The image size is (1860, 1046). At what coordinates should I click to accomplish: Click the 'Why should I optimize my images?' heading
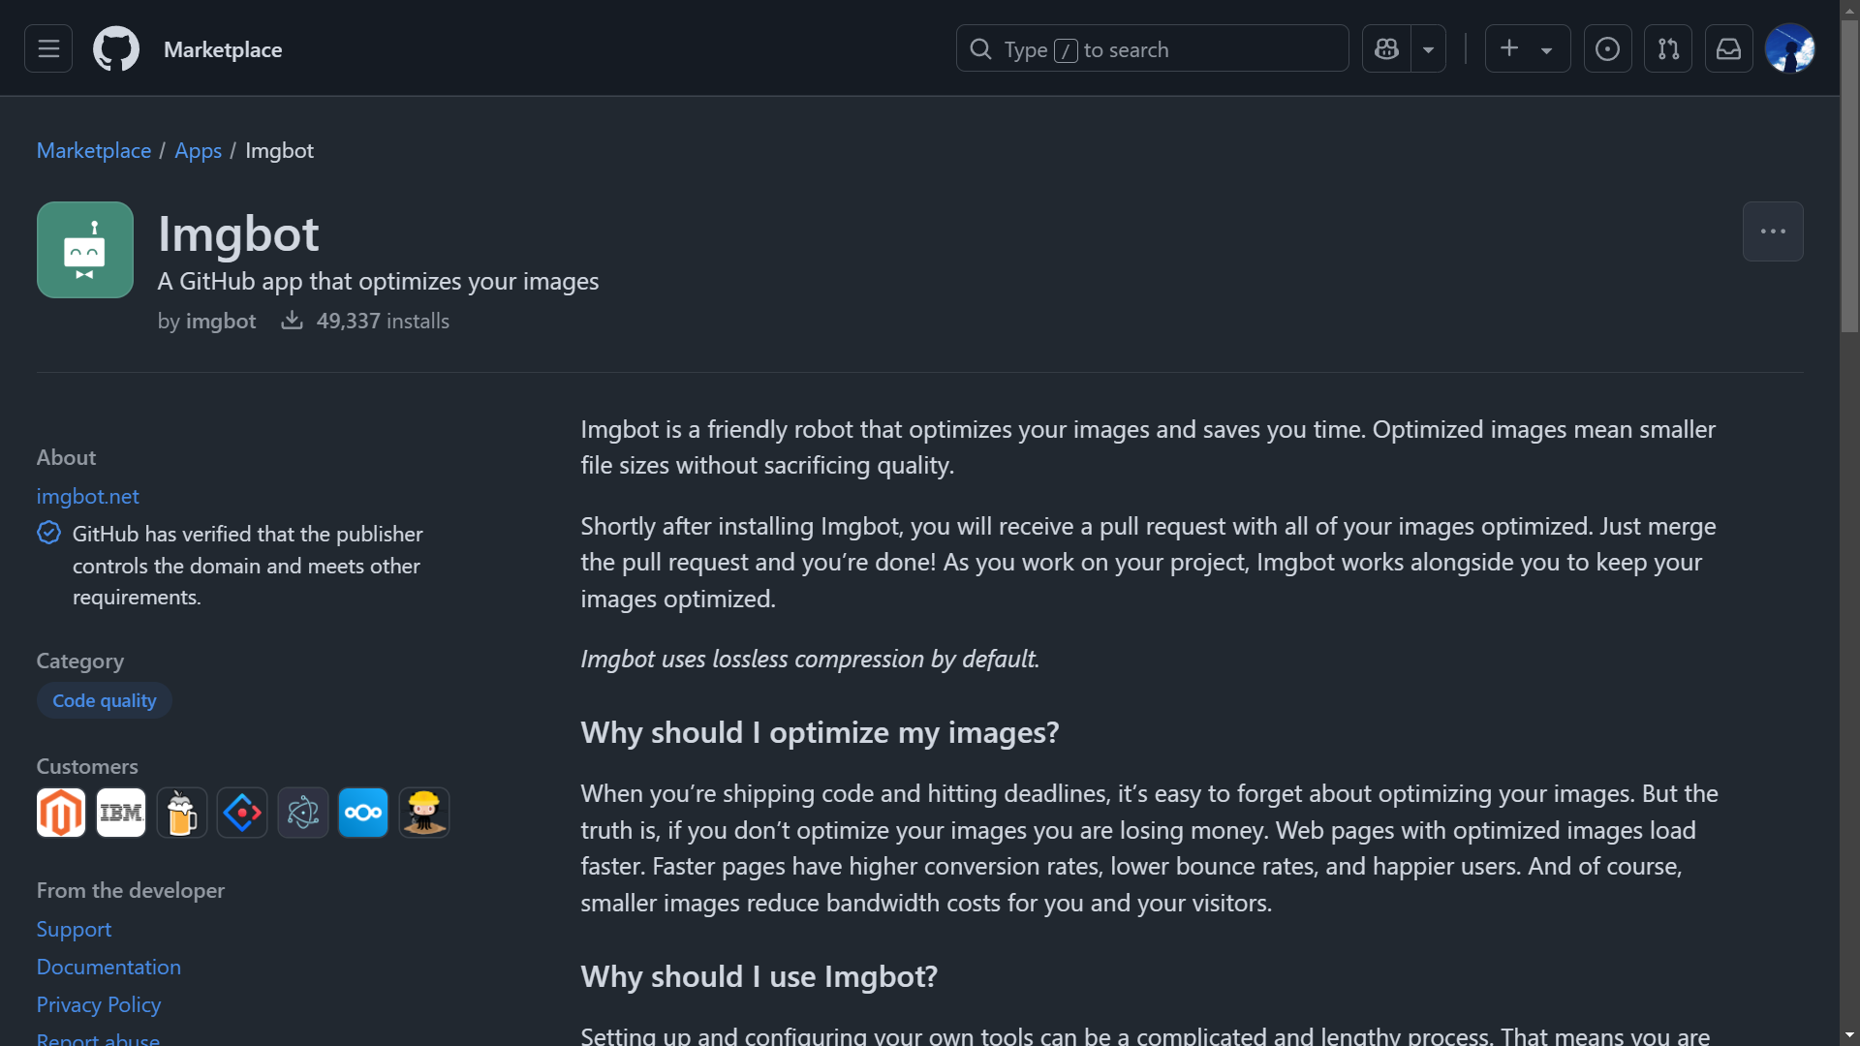tap(820, 732)
